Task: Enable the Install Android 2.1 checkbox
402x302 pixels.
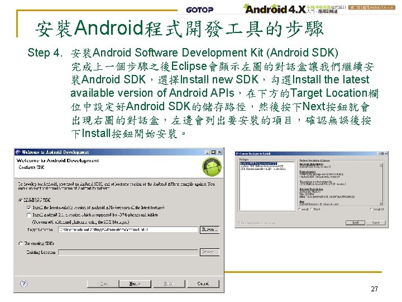Action: coord(29,215)
